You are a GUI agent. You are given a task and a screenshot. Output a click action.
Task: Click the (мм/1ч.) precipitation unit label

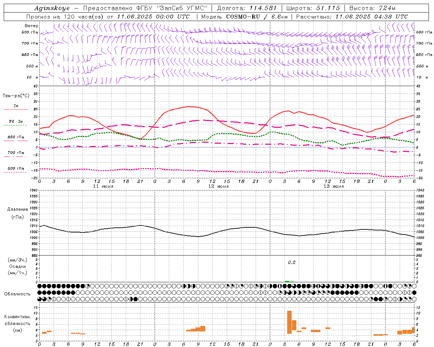tap(17, 273)
